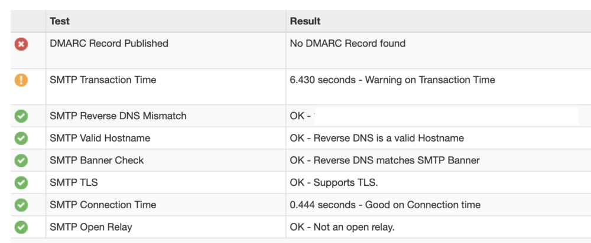Screen dimensions: 591x243
Task: Click the orange warning icon for Transaction Time
Action: [21, 80]
